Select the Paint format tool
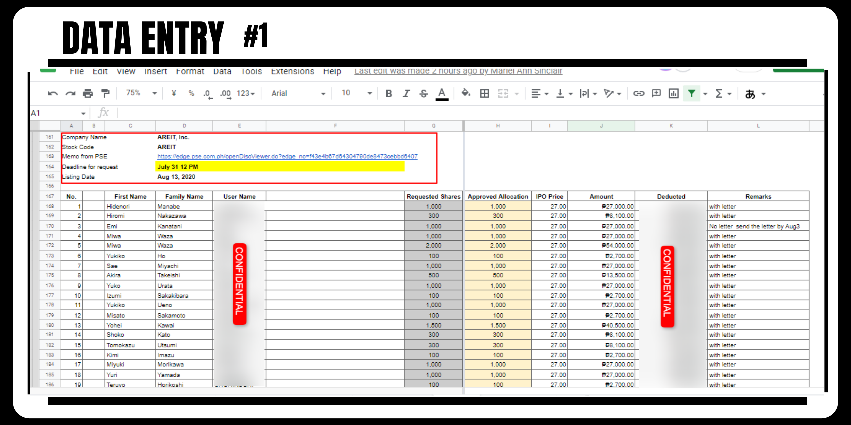 (x=105, y=94)
